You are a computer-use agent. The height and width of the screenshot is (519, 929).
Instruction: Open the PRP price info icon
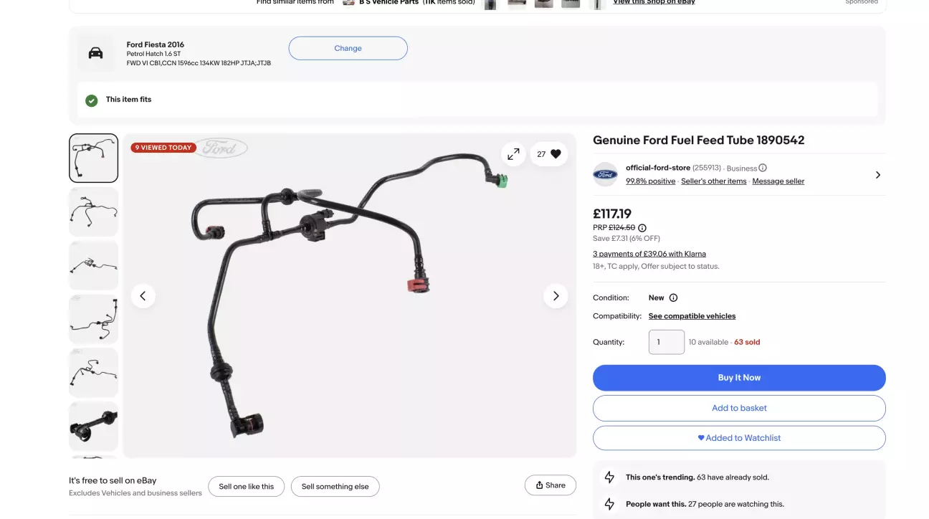[642, 228]
